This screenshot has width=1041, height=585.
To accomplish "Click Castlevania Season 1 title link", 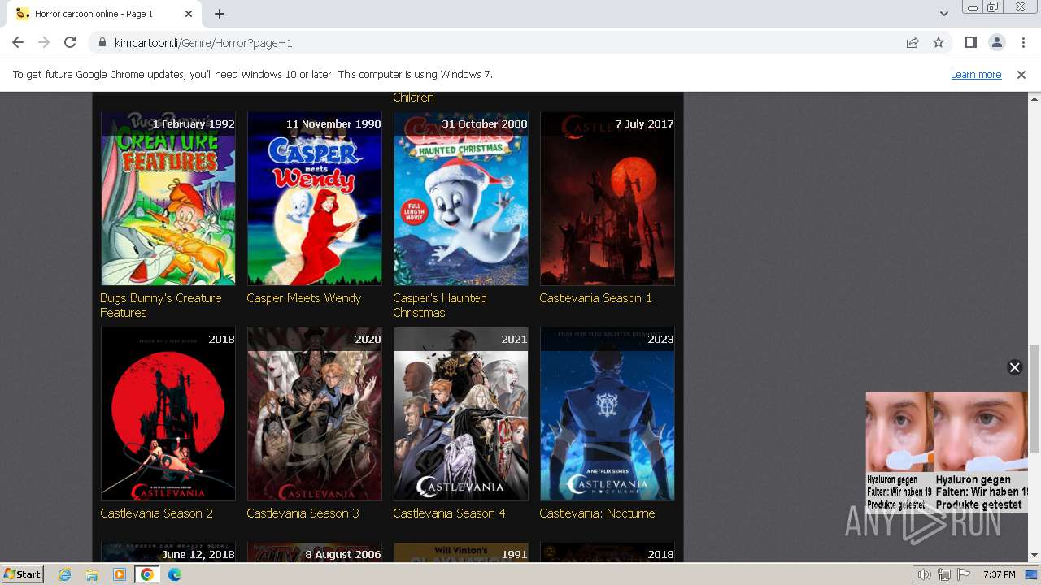I will 596,298.
